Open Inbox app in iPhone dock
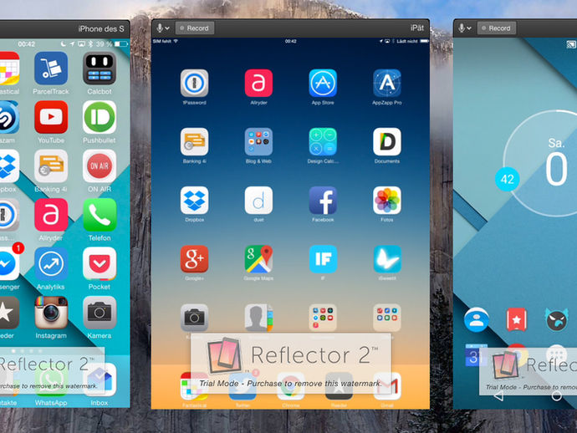 tap(100, 380)
